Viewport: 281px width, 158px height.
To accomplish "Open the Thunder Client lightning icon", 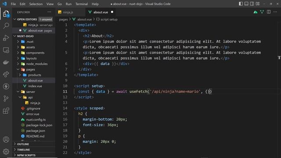I will tap(6, 86).
